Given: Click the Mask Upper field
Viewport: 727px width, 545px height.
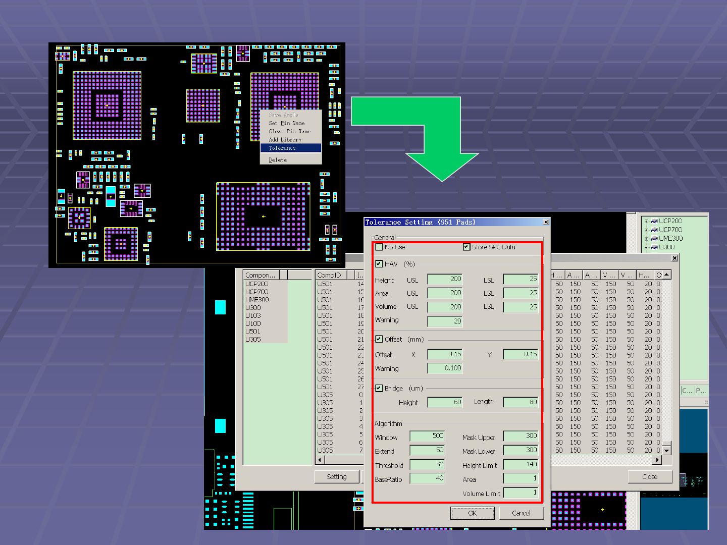Looking at the screenshot, I should pos(521,436).
